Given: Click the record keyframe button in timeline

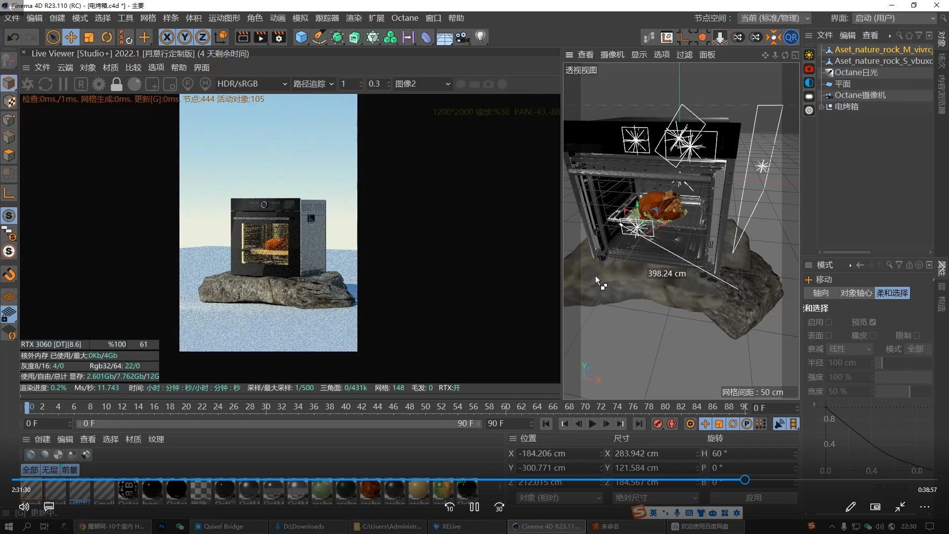Looking at the screenshot, I should pos(657,424).
